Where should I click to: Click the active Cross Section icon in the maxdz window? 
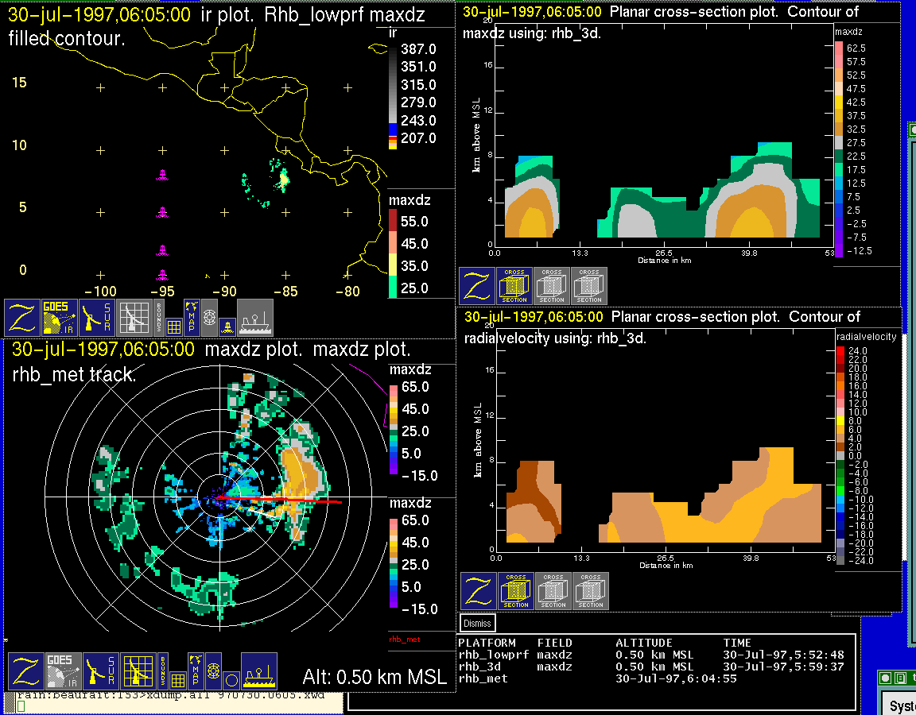coord(514,286)
